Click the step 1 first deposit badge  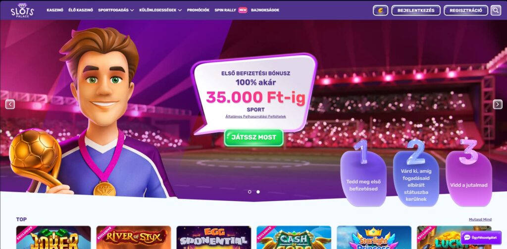(363, 174)
